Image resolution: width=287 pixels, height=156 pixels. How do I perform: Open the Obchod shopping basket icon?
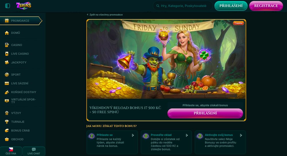click(7, 139)
